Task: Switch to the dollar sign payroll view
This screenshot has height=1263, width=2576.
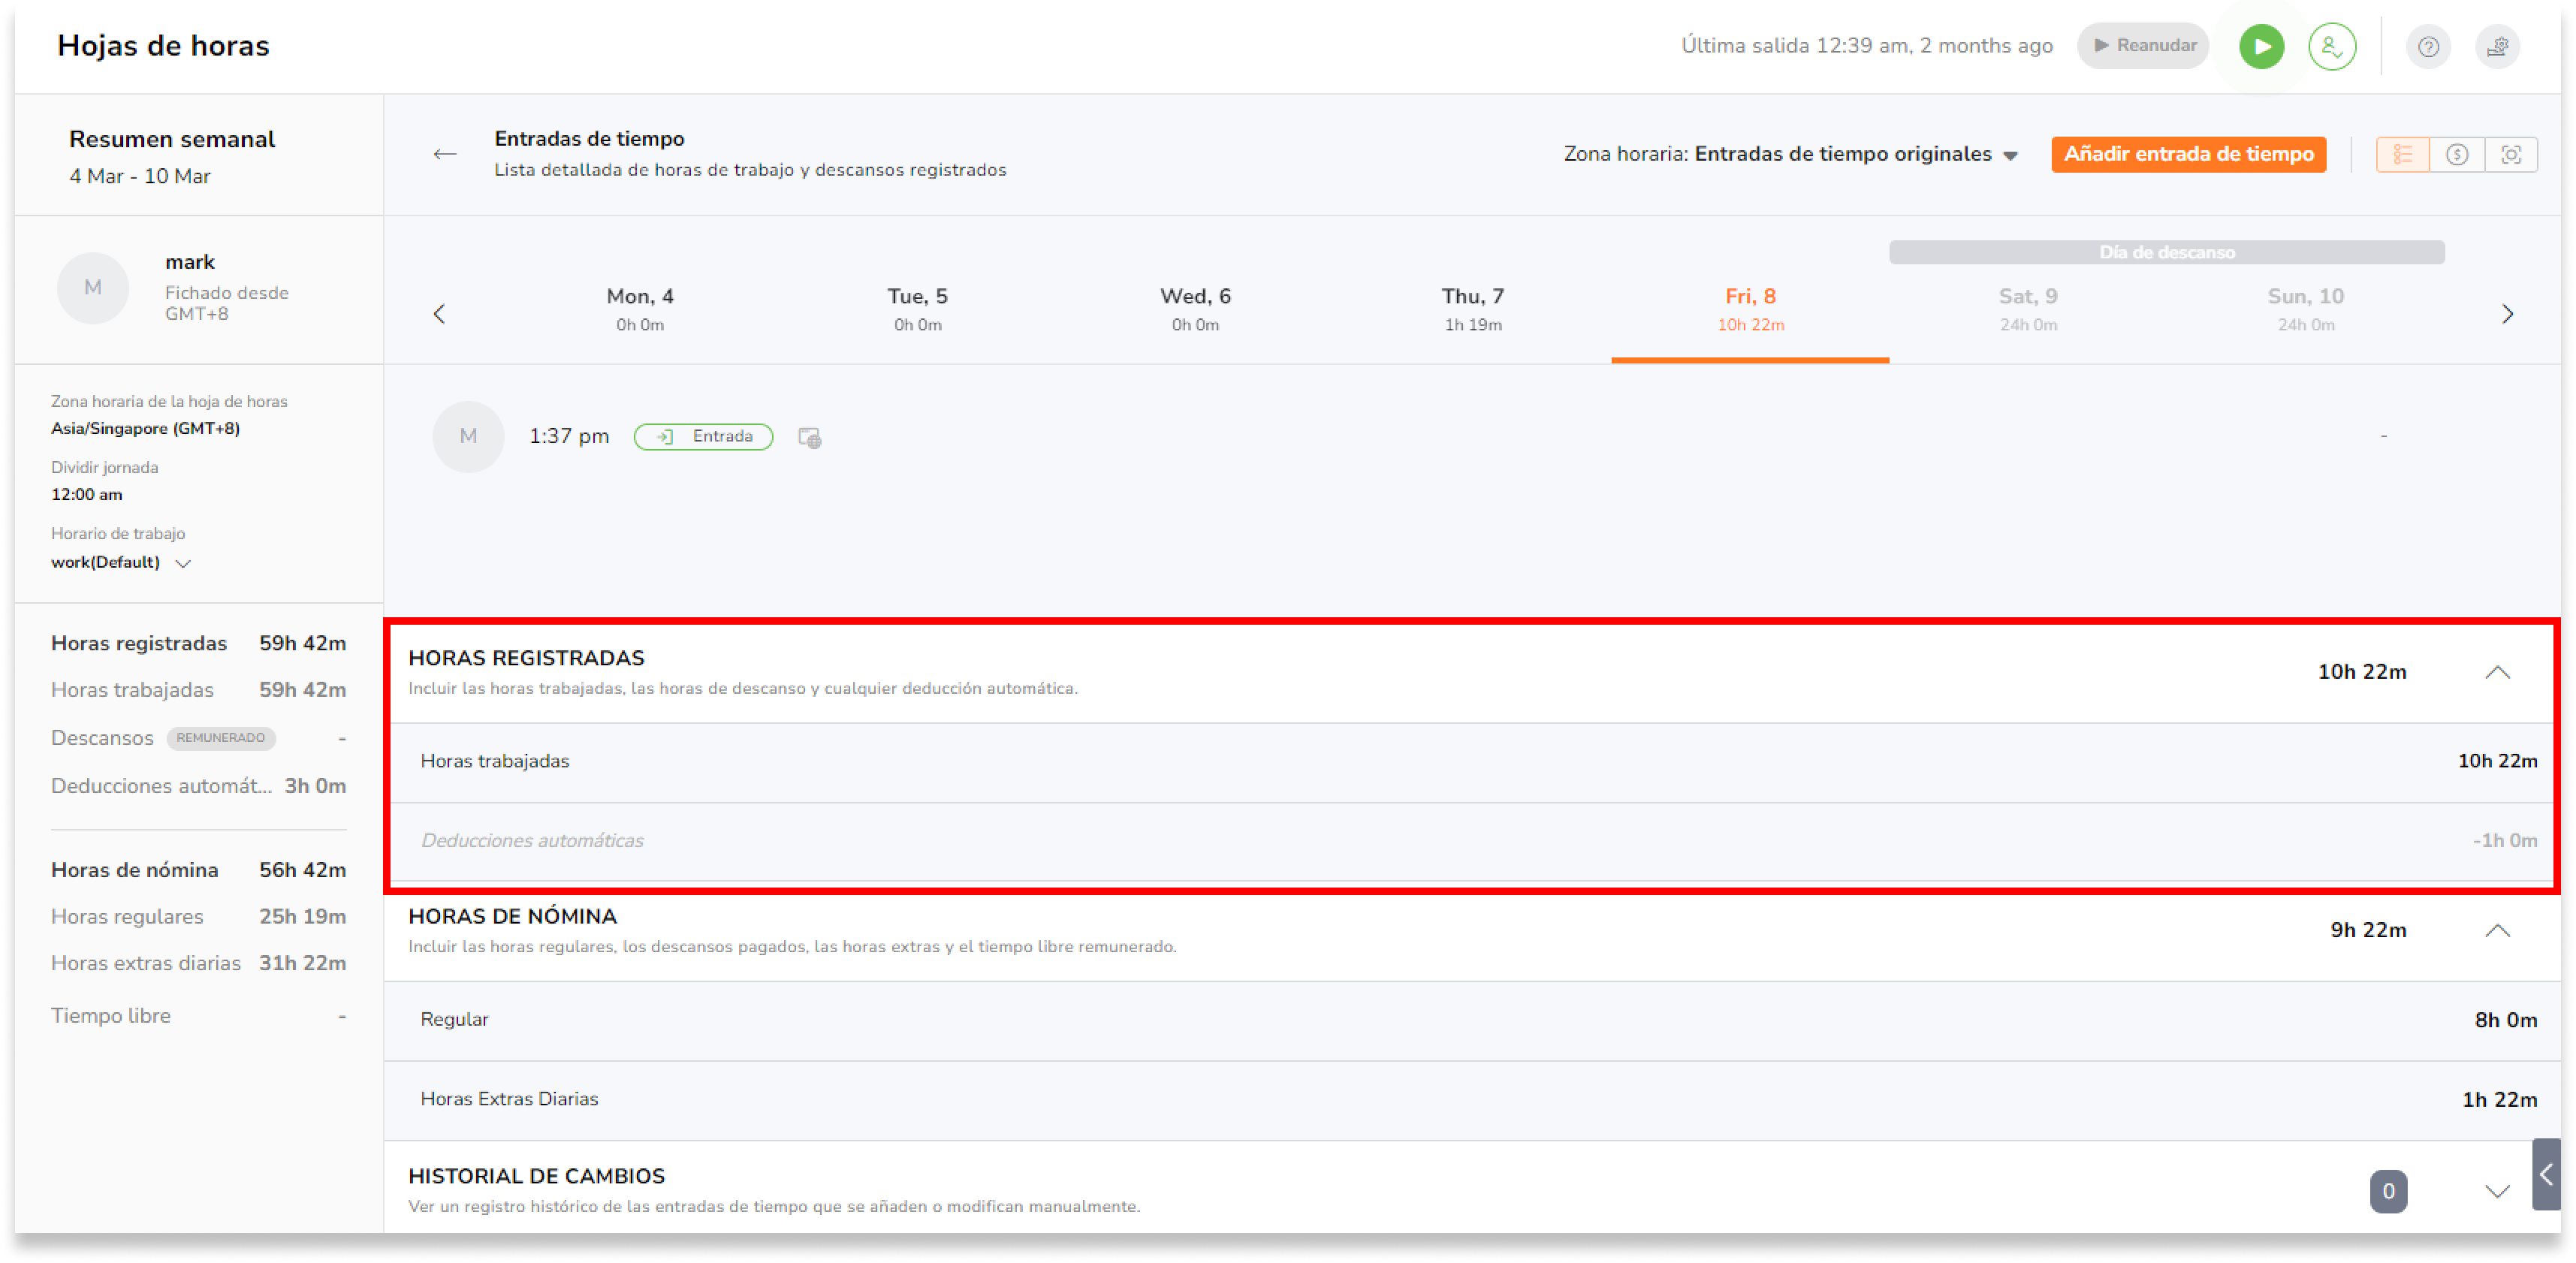Action: coord(2457,154)
